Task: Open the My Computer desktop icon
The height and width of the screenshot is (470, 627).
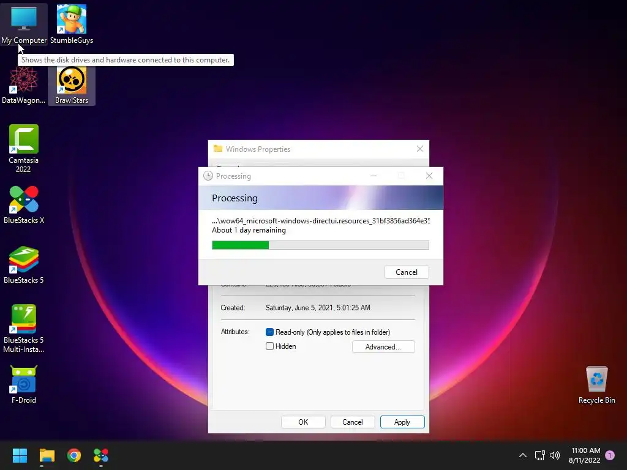Action: [x=24, y=24]
